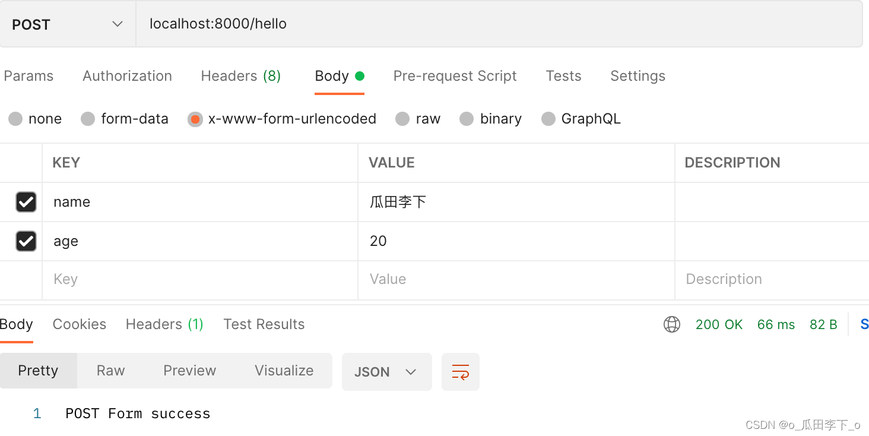
Task: Choose the raw body type
Action: (402, 119)
